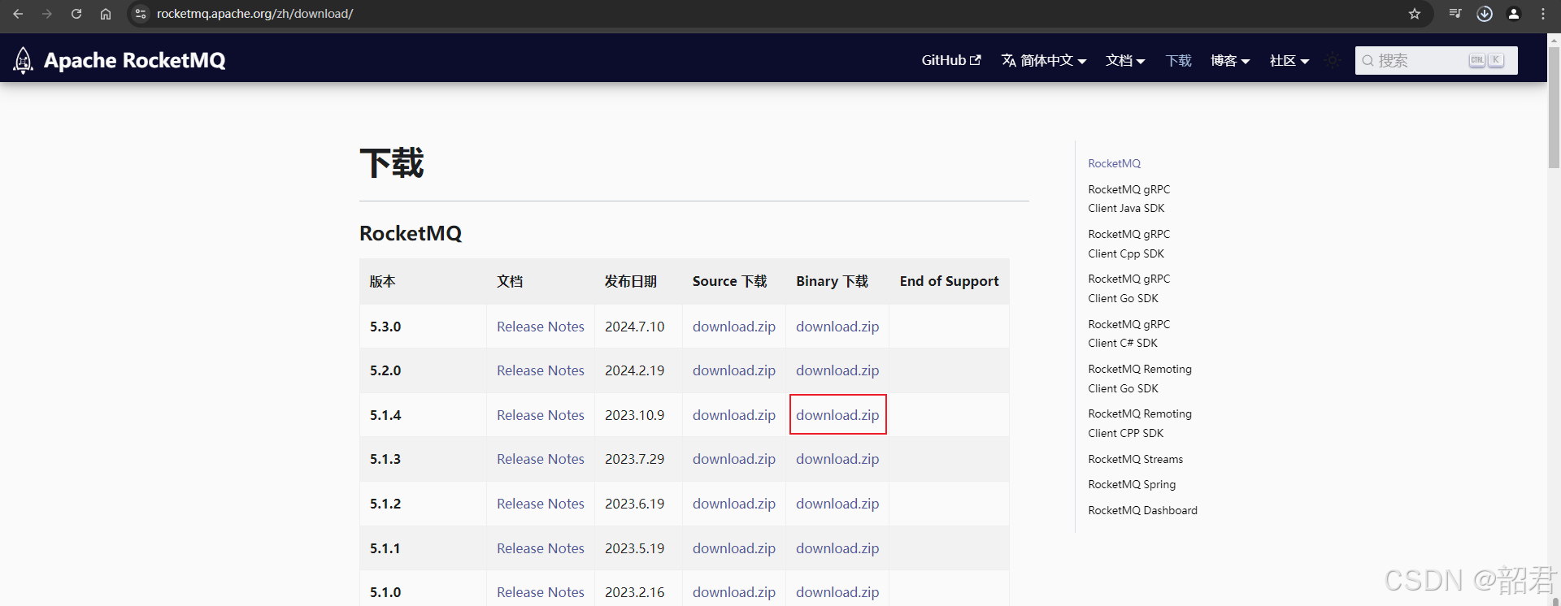Screen dimensions: 1561x606
Task: Download binary zip for 5.1.4
Action: (837, 415)
